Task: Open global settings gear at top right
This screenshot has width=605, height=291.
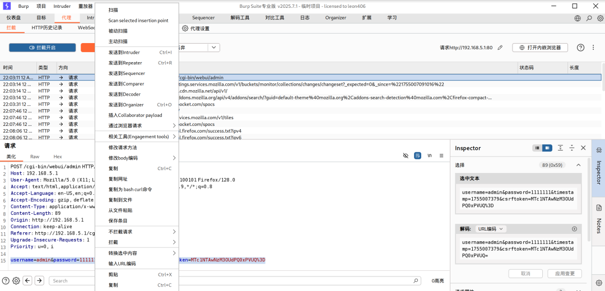Action: (600, 18)
